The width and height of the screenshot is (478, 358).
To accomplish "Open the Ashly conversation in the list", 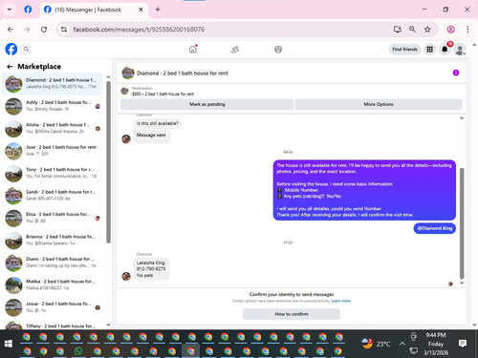I will coord(53,106).
